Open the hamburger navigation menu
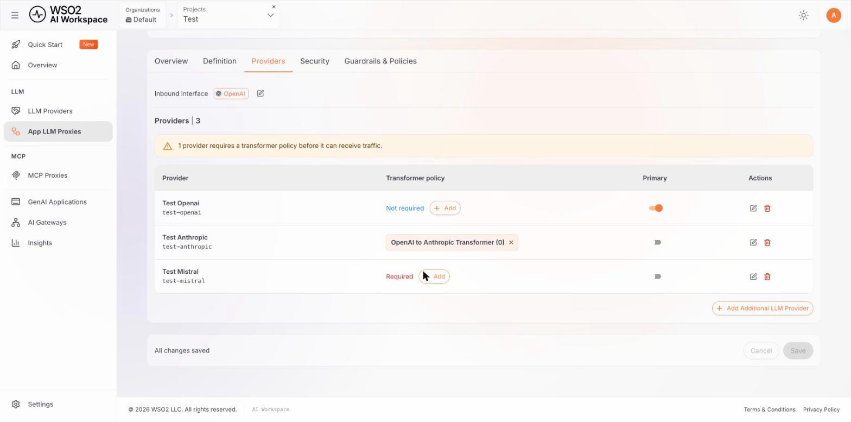Image resolution: width=851 pixels, height=422 pixels. tap(15, 15)
